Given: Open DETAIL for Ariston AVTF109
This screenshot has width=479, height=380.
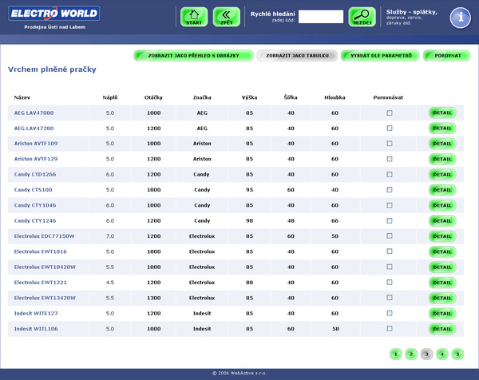Looking at the screenshot, I should click(x=442, y=144).
